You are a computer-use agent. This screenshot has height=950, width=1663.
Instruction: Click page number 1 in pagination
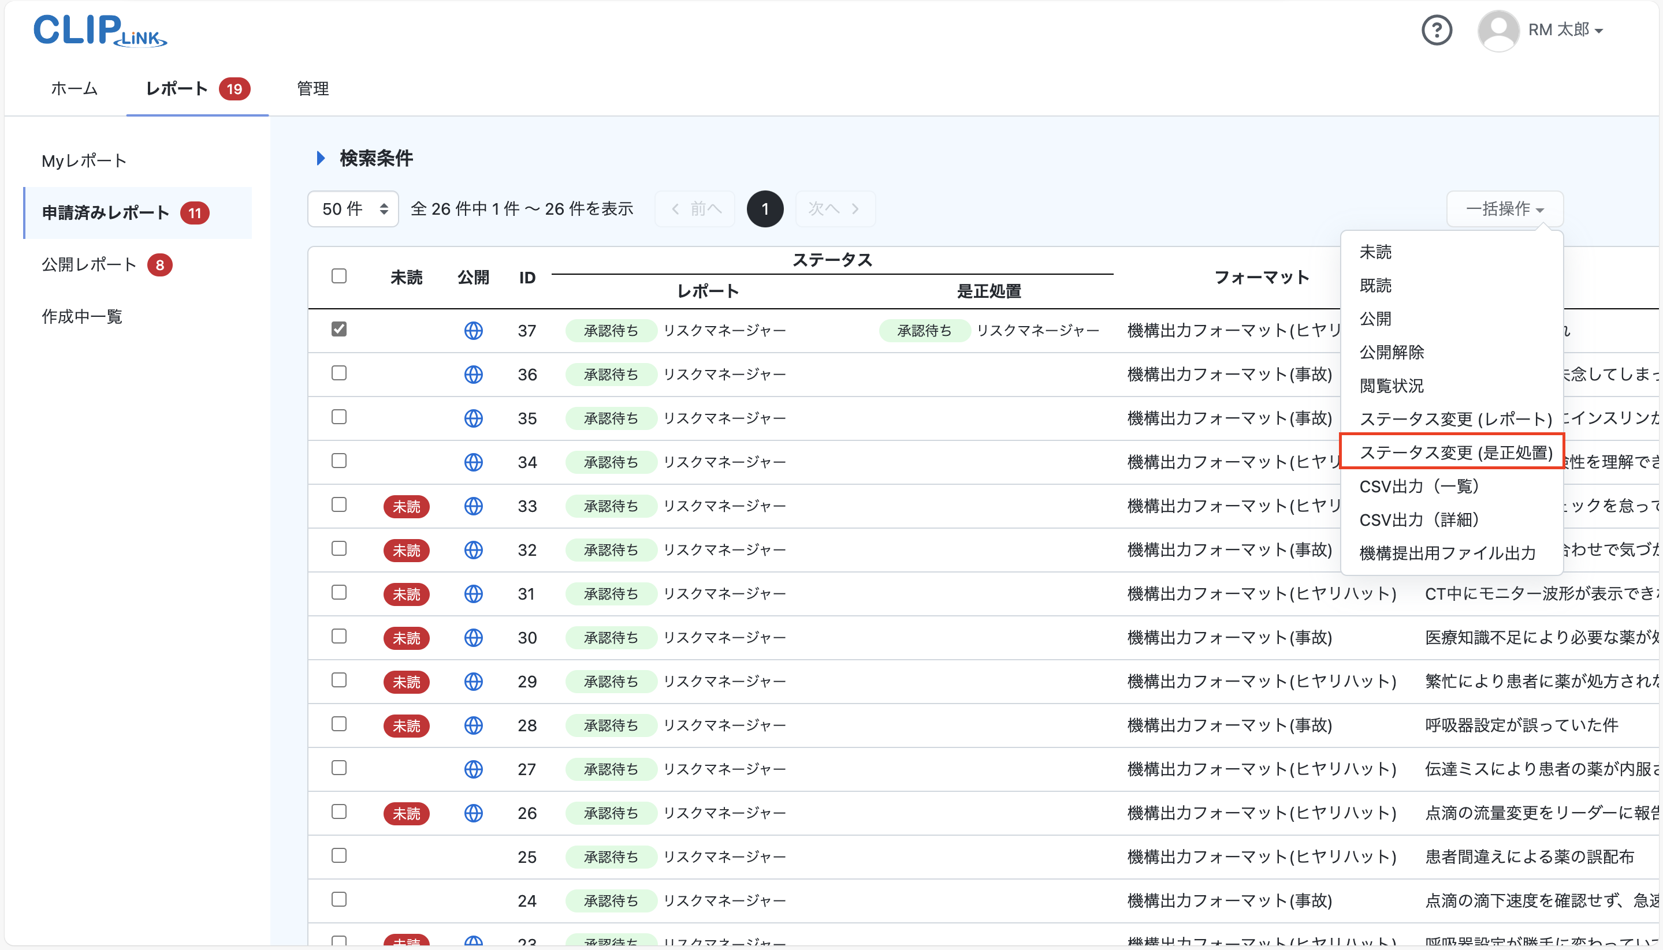click(765, 209)
